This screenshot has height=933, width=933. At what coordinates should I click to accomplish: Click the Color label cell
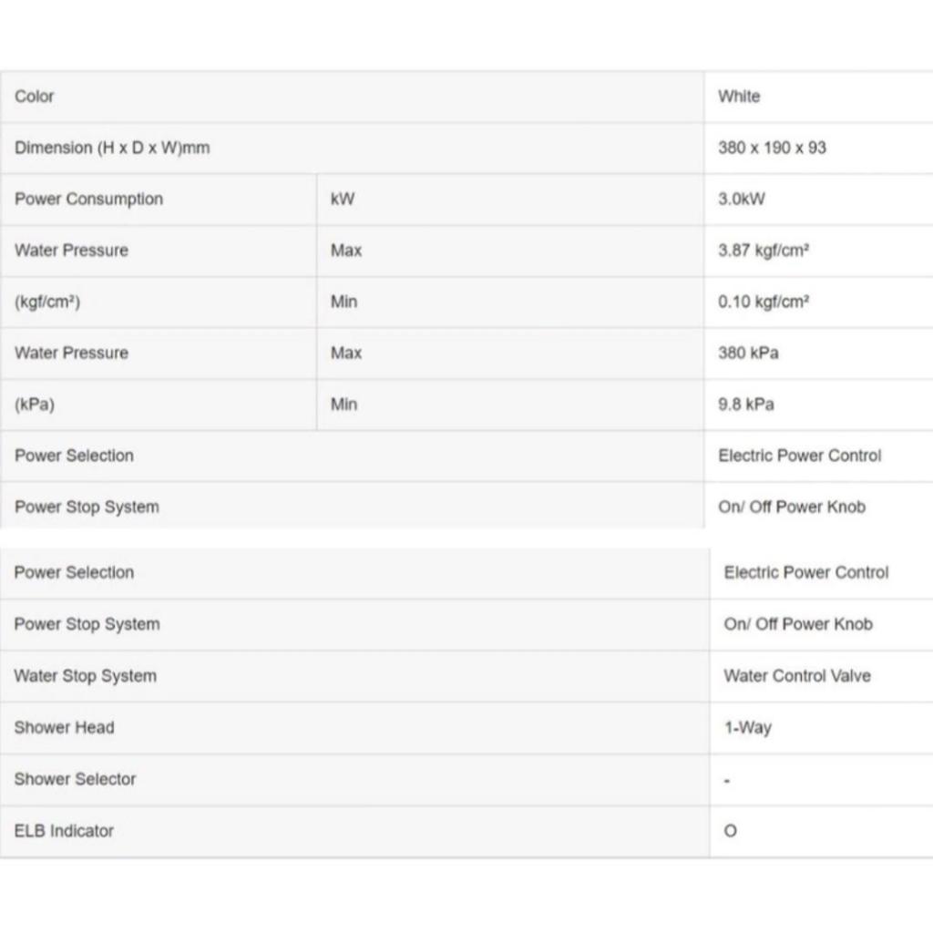point(352,97)
